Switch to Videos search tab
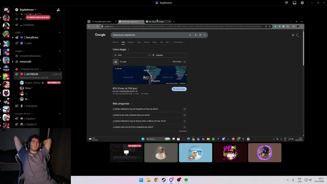Image resolution: width=327 pixels, height=184 pixels. point(155,42)
